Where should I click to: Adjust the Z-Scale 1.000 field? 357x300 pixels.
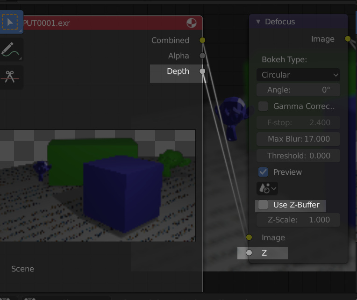(x=298, y=220)
